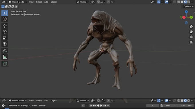This screenshot has width=195, height=109.
Task: Open the timeline editor type dropdown
Action: tap(4, 106)
